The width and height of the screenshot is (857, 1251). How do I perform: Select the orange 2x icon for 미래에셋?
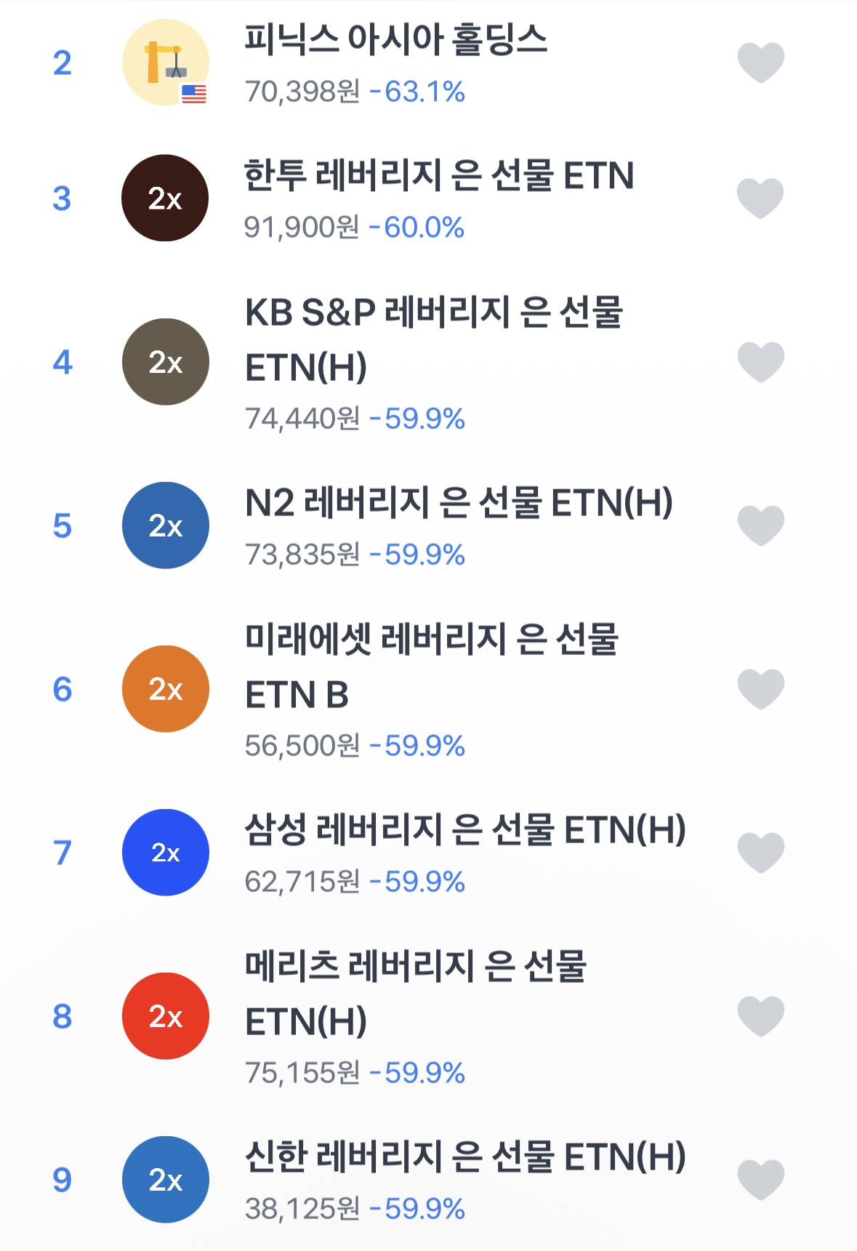pyautogui.click(x=165, y=689)
